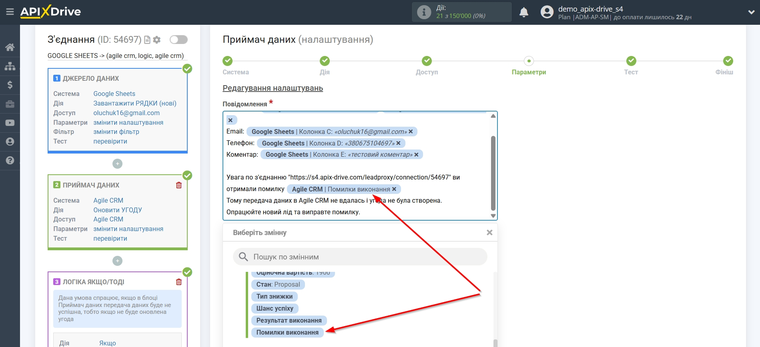The image size is (760, 347).
Task: Remove Agile CRM Помилки виконання tag
Action: [394, 189]
